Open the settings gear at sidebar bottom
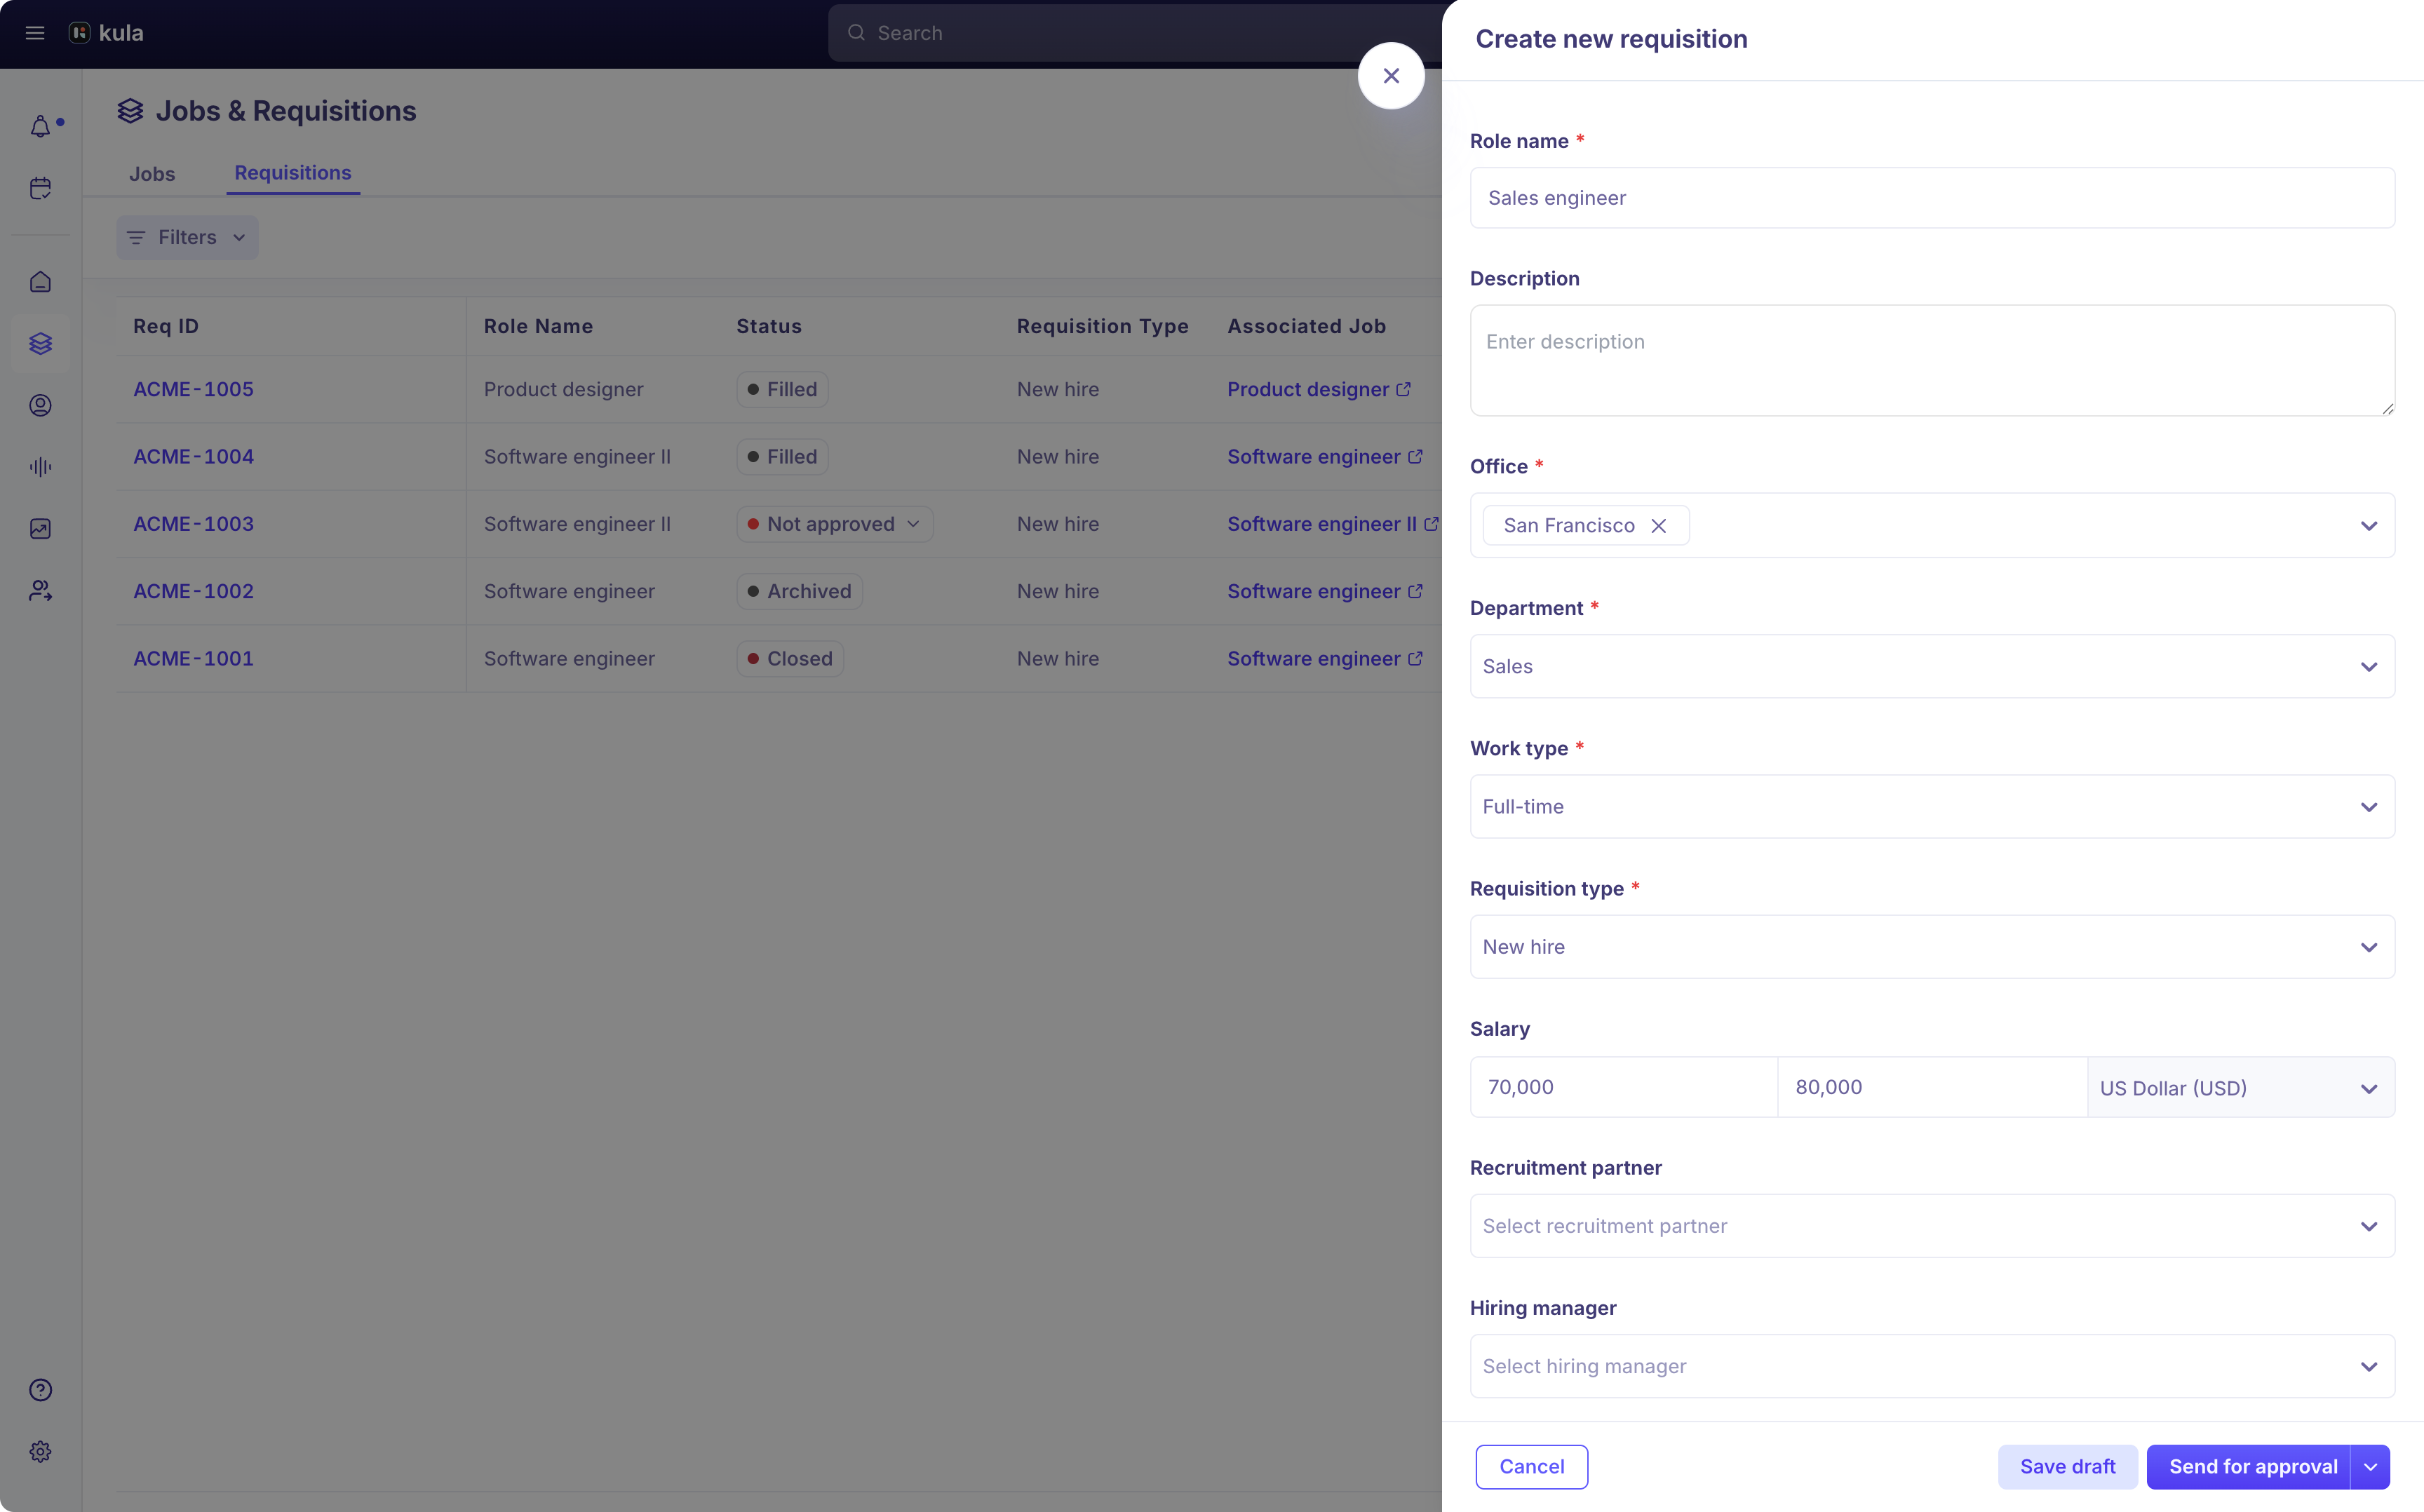This screenshot has height=1512, width=2424. coord(41,1451)
